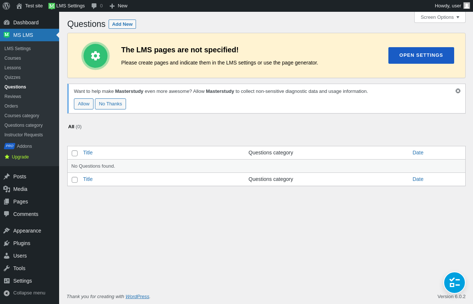Click the Add New question button

[x=122, y=24]
